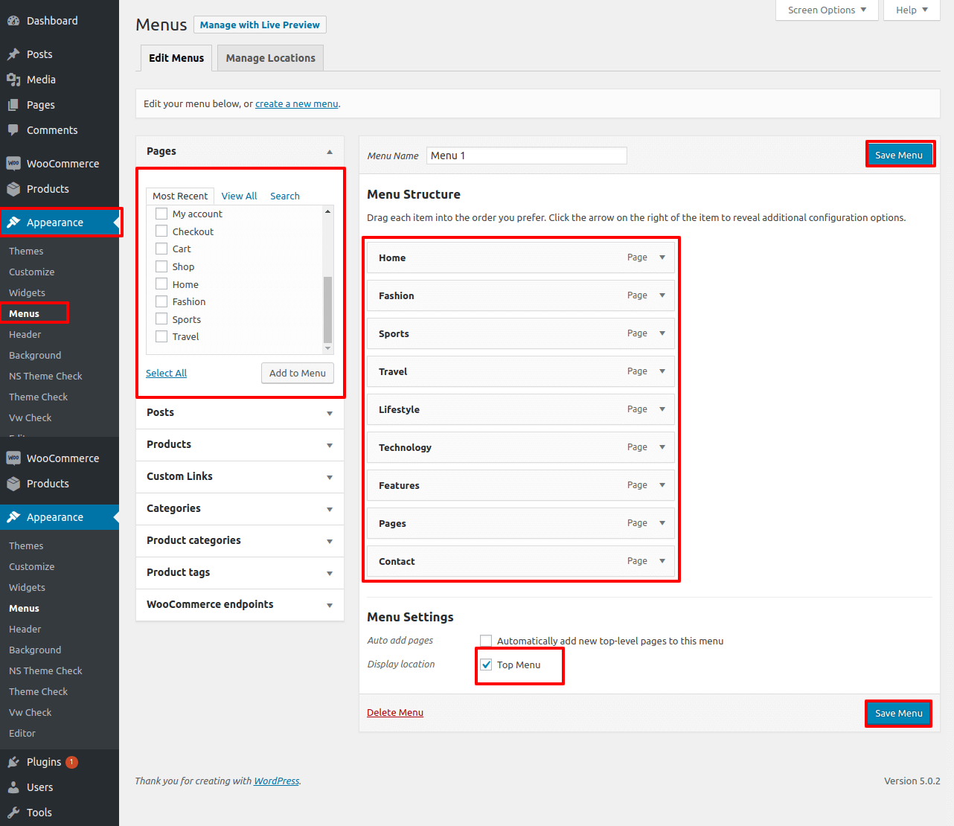The image size is (954, 826).
Task: Click inside the Menu Name field
Action: (526, 155)
